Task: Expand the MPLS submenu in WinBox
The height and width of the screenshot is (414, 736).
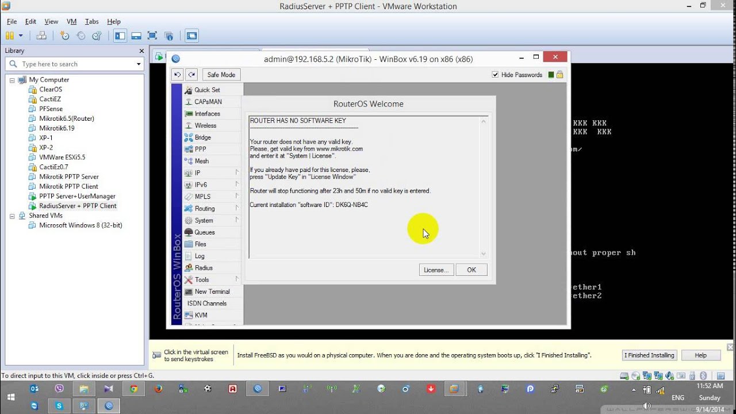Action: pos(212,197)
